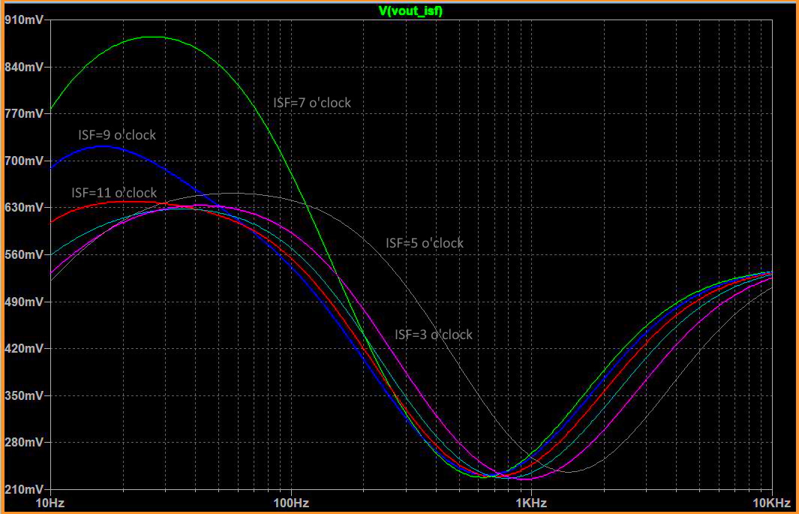Viewport: 799px width, 514px height.
Task: Click the ISF=3 o'clock text label
Action: [x=434, y=335]
